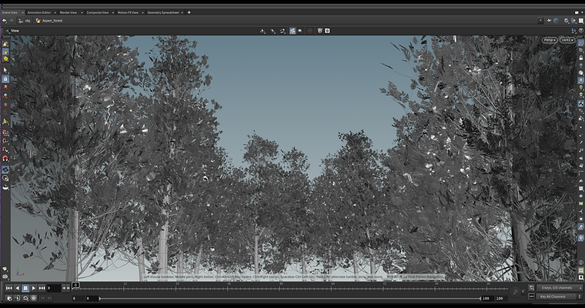Click the playback range slider bar

(x=289, y=298)
